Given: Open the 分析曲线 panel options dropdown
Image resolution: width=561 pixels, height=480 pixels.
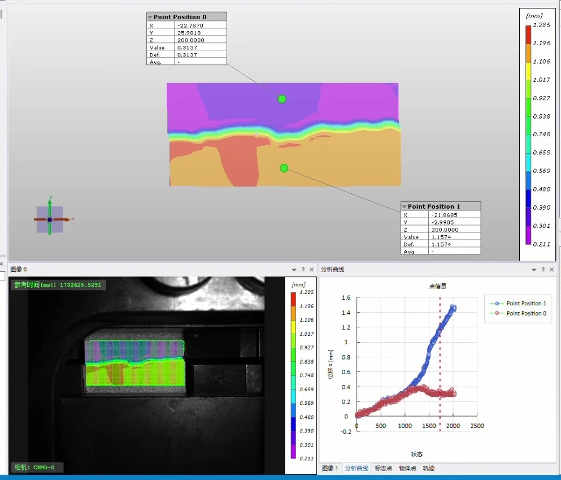Looking at the screenshot, I should [x=534, y=270].
